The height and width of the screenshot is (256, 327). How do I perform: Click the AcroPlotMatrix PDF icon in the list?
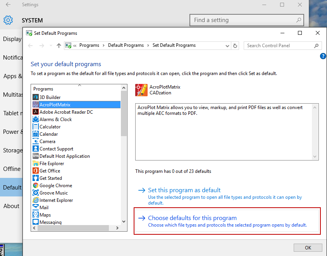tap(36, 104)
